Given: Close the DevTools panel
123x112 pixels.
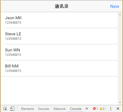Looking at the screenshot, I should (x=118, y=109).
